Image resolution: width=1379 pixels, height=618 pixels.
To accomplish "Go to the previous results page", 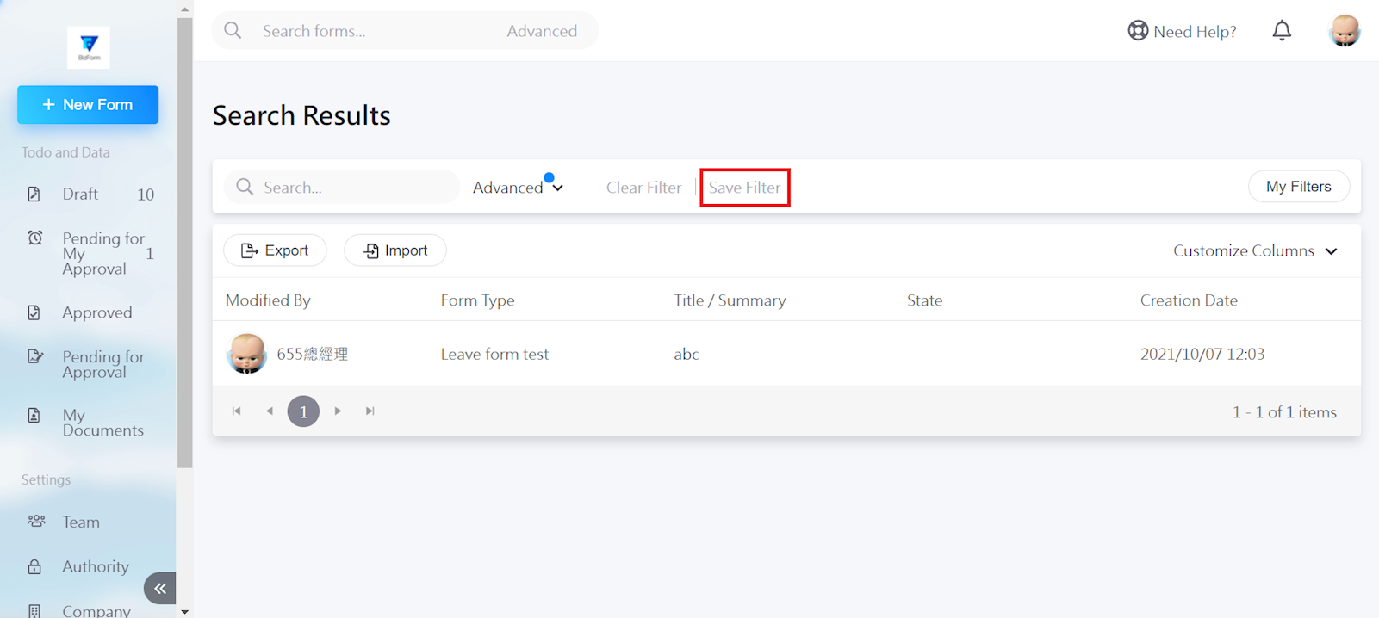I will [270, 411].
